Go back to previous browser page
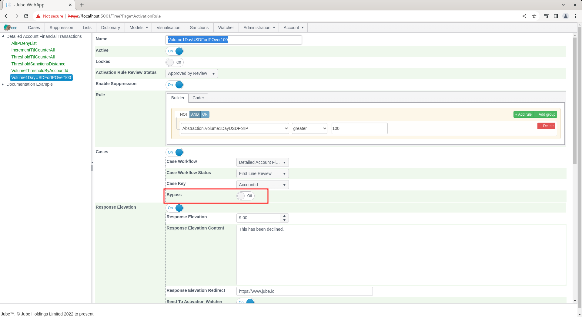Viewport: 582px width, 317px height. [x=7, y=16]
